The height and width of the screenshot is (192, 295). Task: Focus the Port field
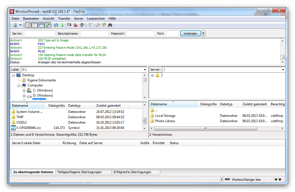pos(172,33)
